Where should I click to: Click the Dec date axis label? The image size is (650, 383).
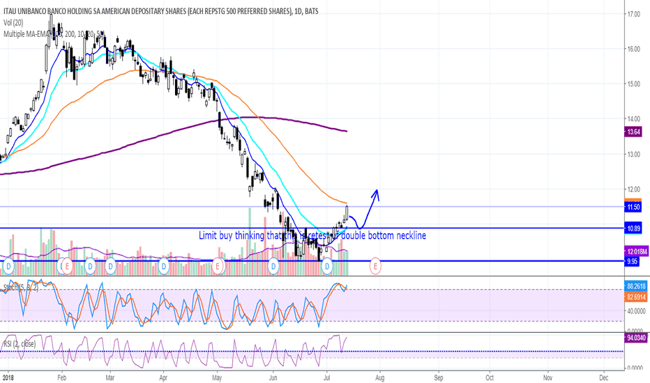pyautogui.click(x=604, y=377)
